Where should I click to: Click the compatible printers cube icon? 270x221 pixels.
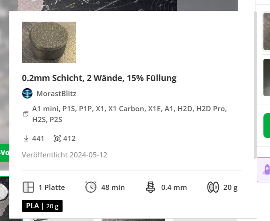(x=26, y=114)
